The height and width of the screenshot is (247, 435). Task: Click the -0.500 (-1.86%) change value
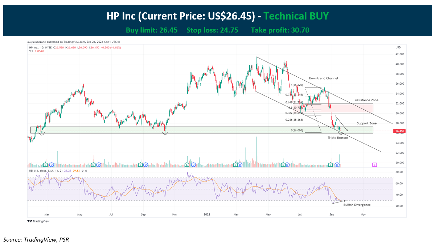point(111,48)
